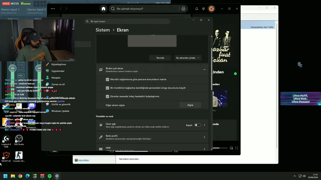This screenshot has height=180, width=321.
Task: Open Spotify browse icon in search bar
Action: [183, 9]
